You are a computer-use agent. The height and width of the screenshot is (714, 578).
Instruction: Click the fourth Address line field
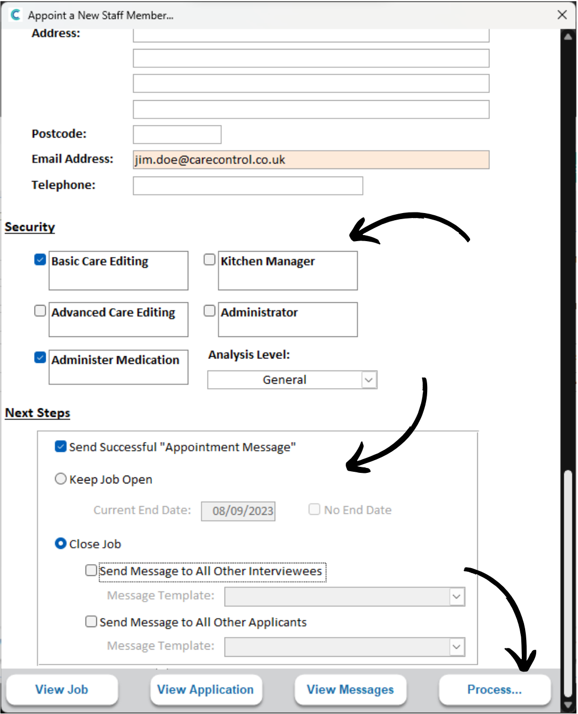[x=311, y=109]
